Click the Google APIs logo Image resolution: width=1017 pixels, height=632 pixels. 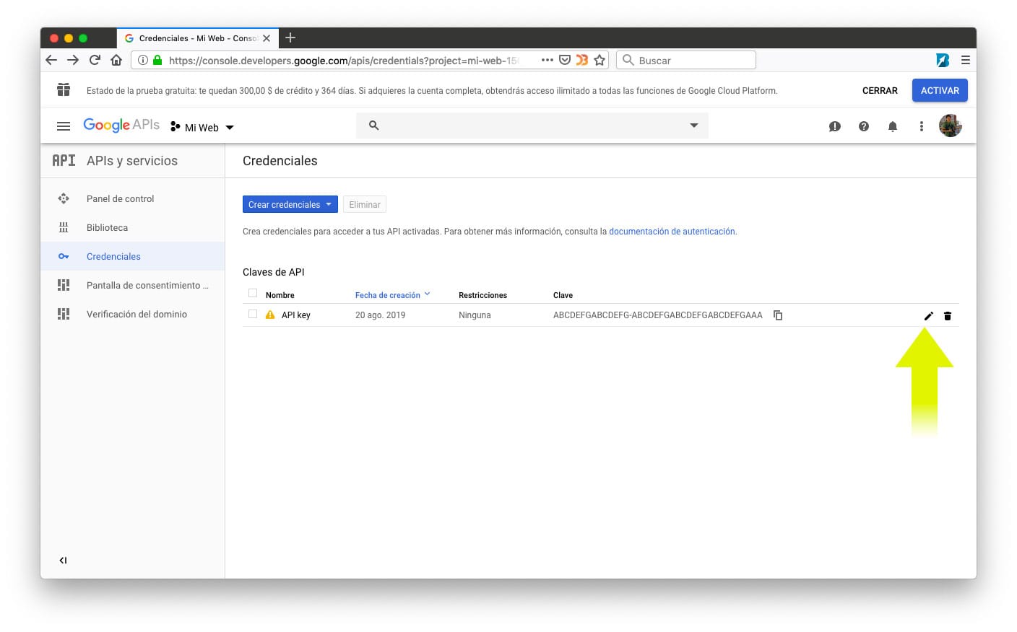click(x=121, y=125)
